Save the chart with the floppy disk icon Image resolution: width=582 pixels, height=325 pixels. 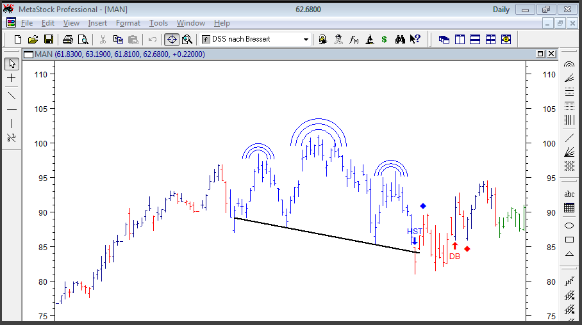[x=49, y=39]
